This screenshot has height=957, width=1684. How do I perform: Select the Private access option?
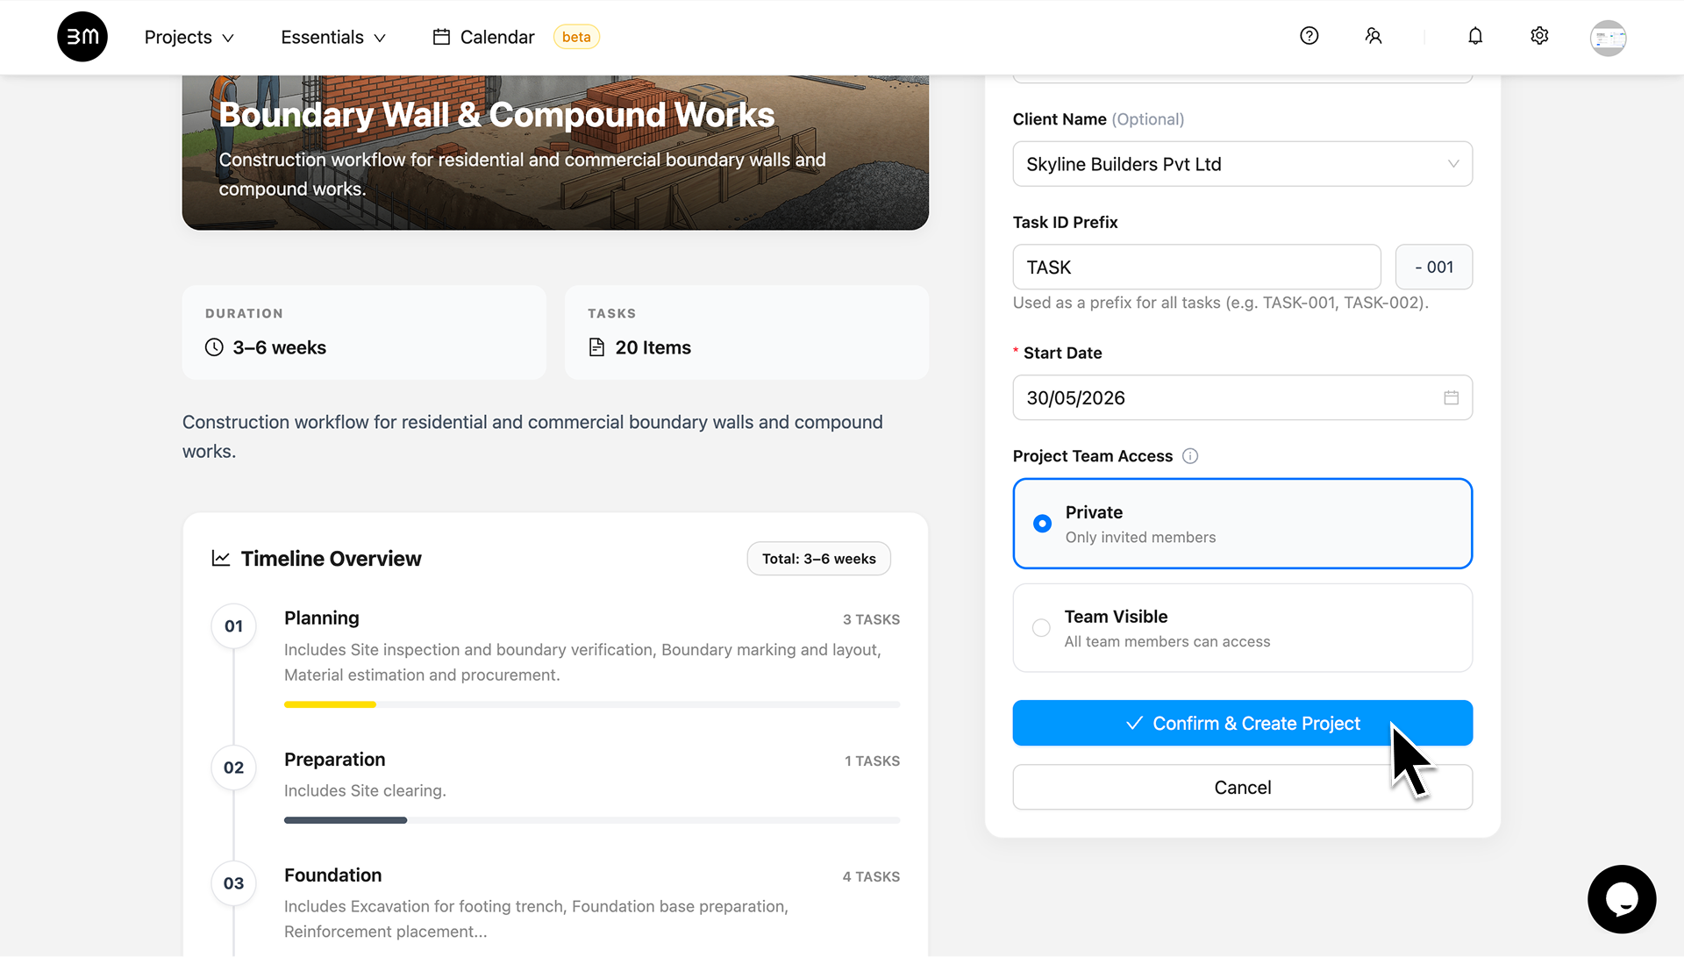[1242, 524]
